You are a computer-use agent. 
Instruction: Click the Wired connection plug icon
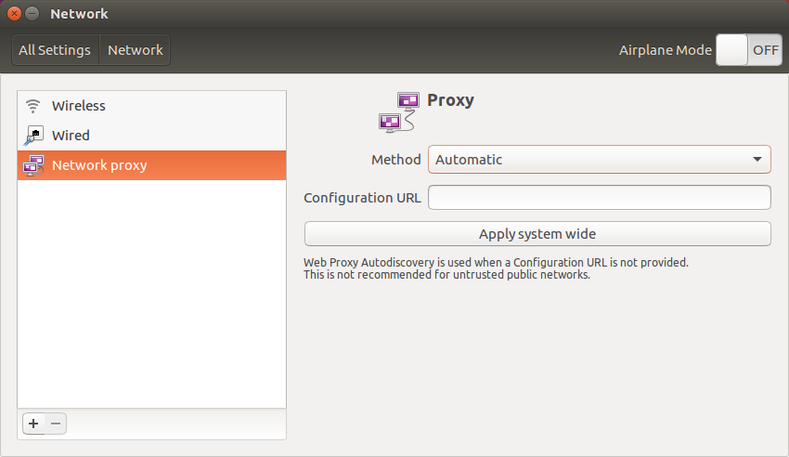pos(33,136)
